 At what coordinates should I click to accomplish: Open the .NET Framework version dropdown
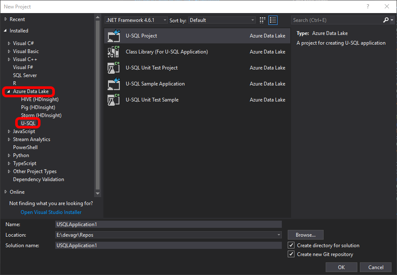(136, 20)
